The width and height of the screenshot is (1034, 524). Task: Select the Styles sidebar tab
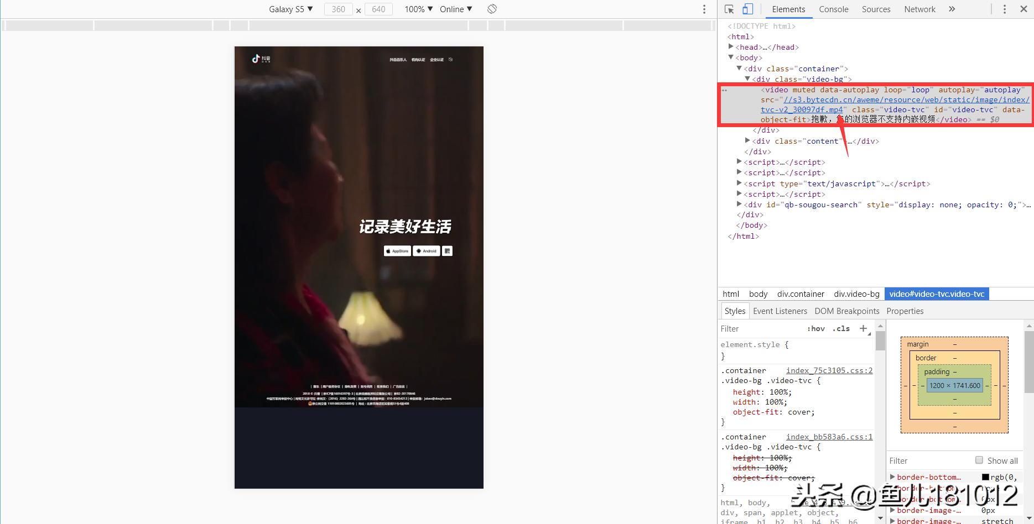click(735, 311)
